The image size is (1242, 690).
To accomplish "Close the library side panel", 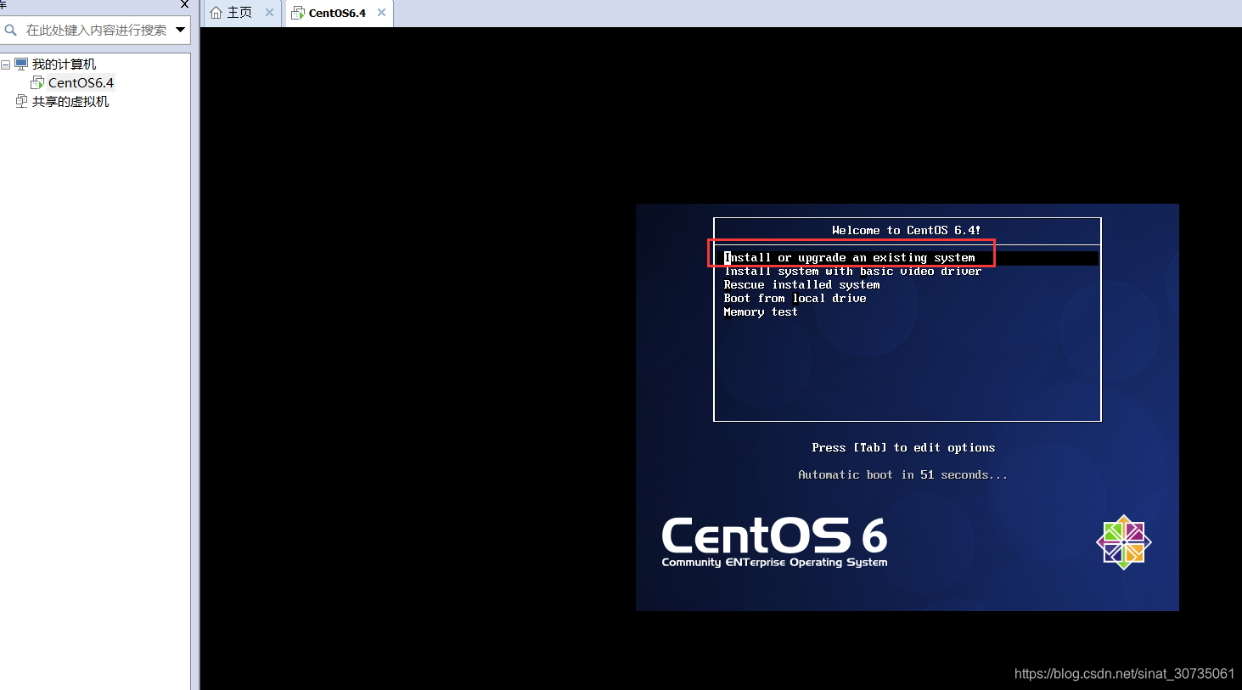I will 184,4.
